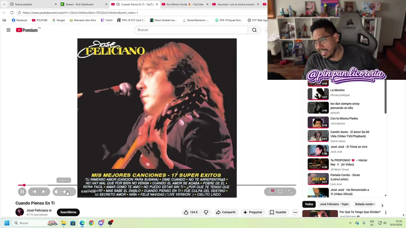Click the Preguntar ask button

tap(253, 212)
